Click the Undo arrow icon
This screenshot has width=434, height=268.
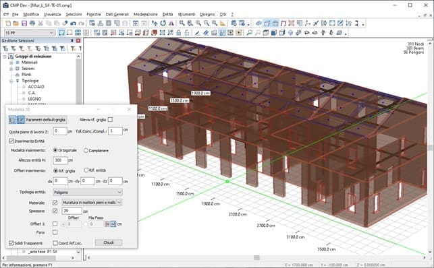[x=73, y=23]
